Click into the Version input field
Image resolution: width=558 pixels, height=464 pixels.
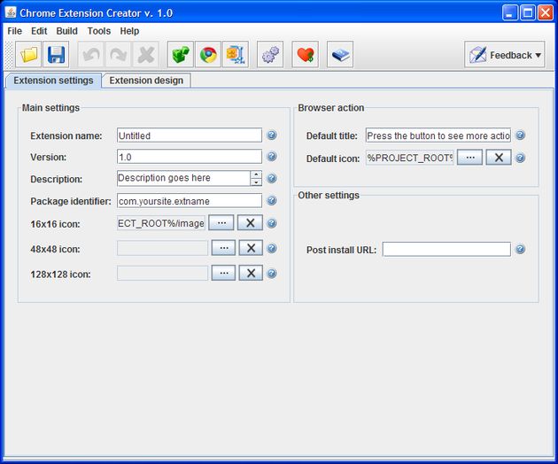pos(190,157)
